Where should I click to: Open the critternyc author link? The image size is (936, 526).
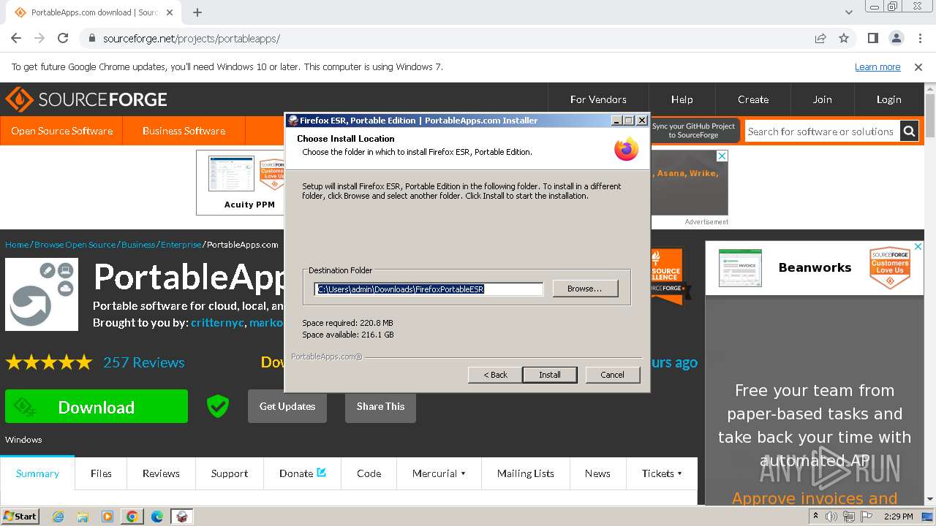[217, 322]
